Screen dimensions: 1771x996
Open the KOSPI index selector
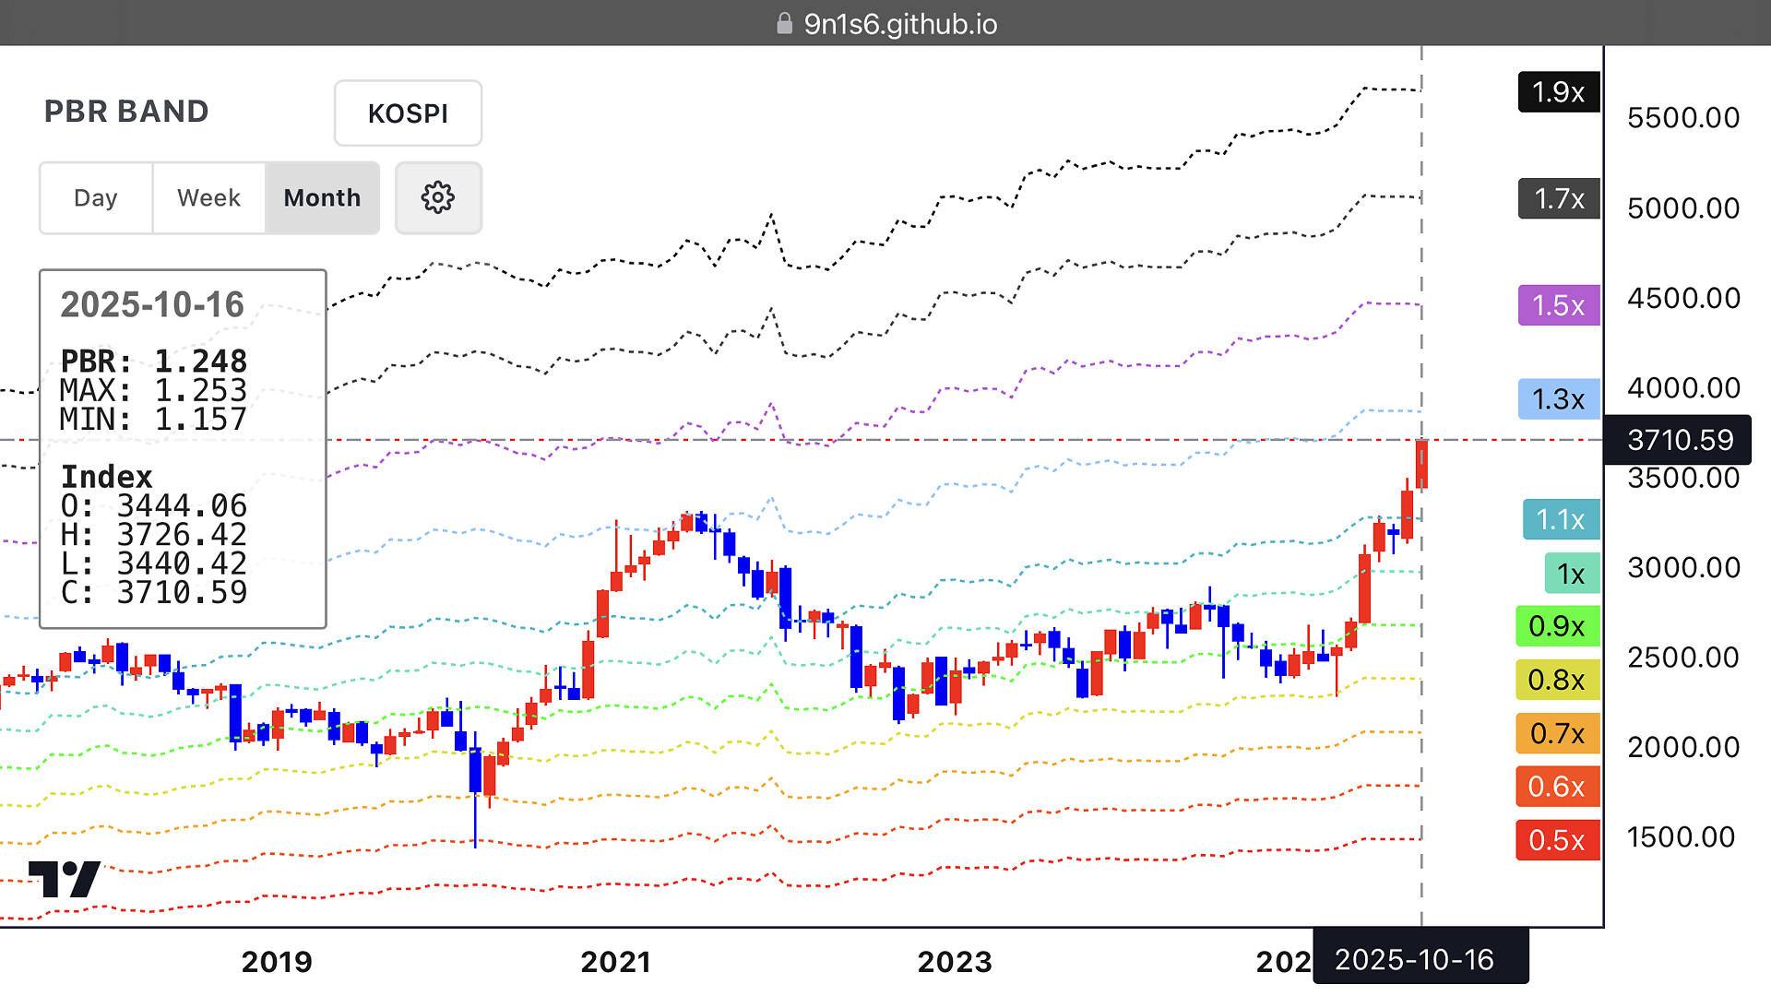point(408,113)
